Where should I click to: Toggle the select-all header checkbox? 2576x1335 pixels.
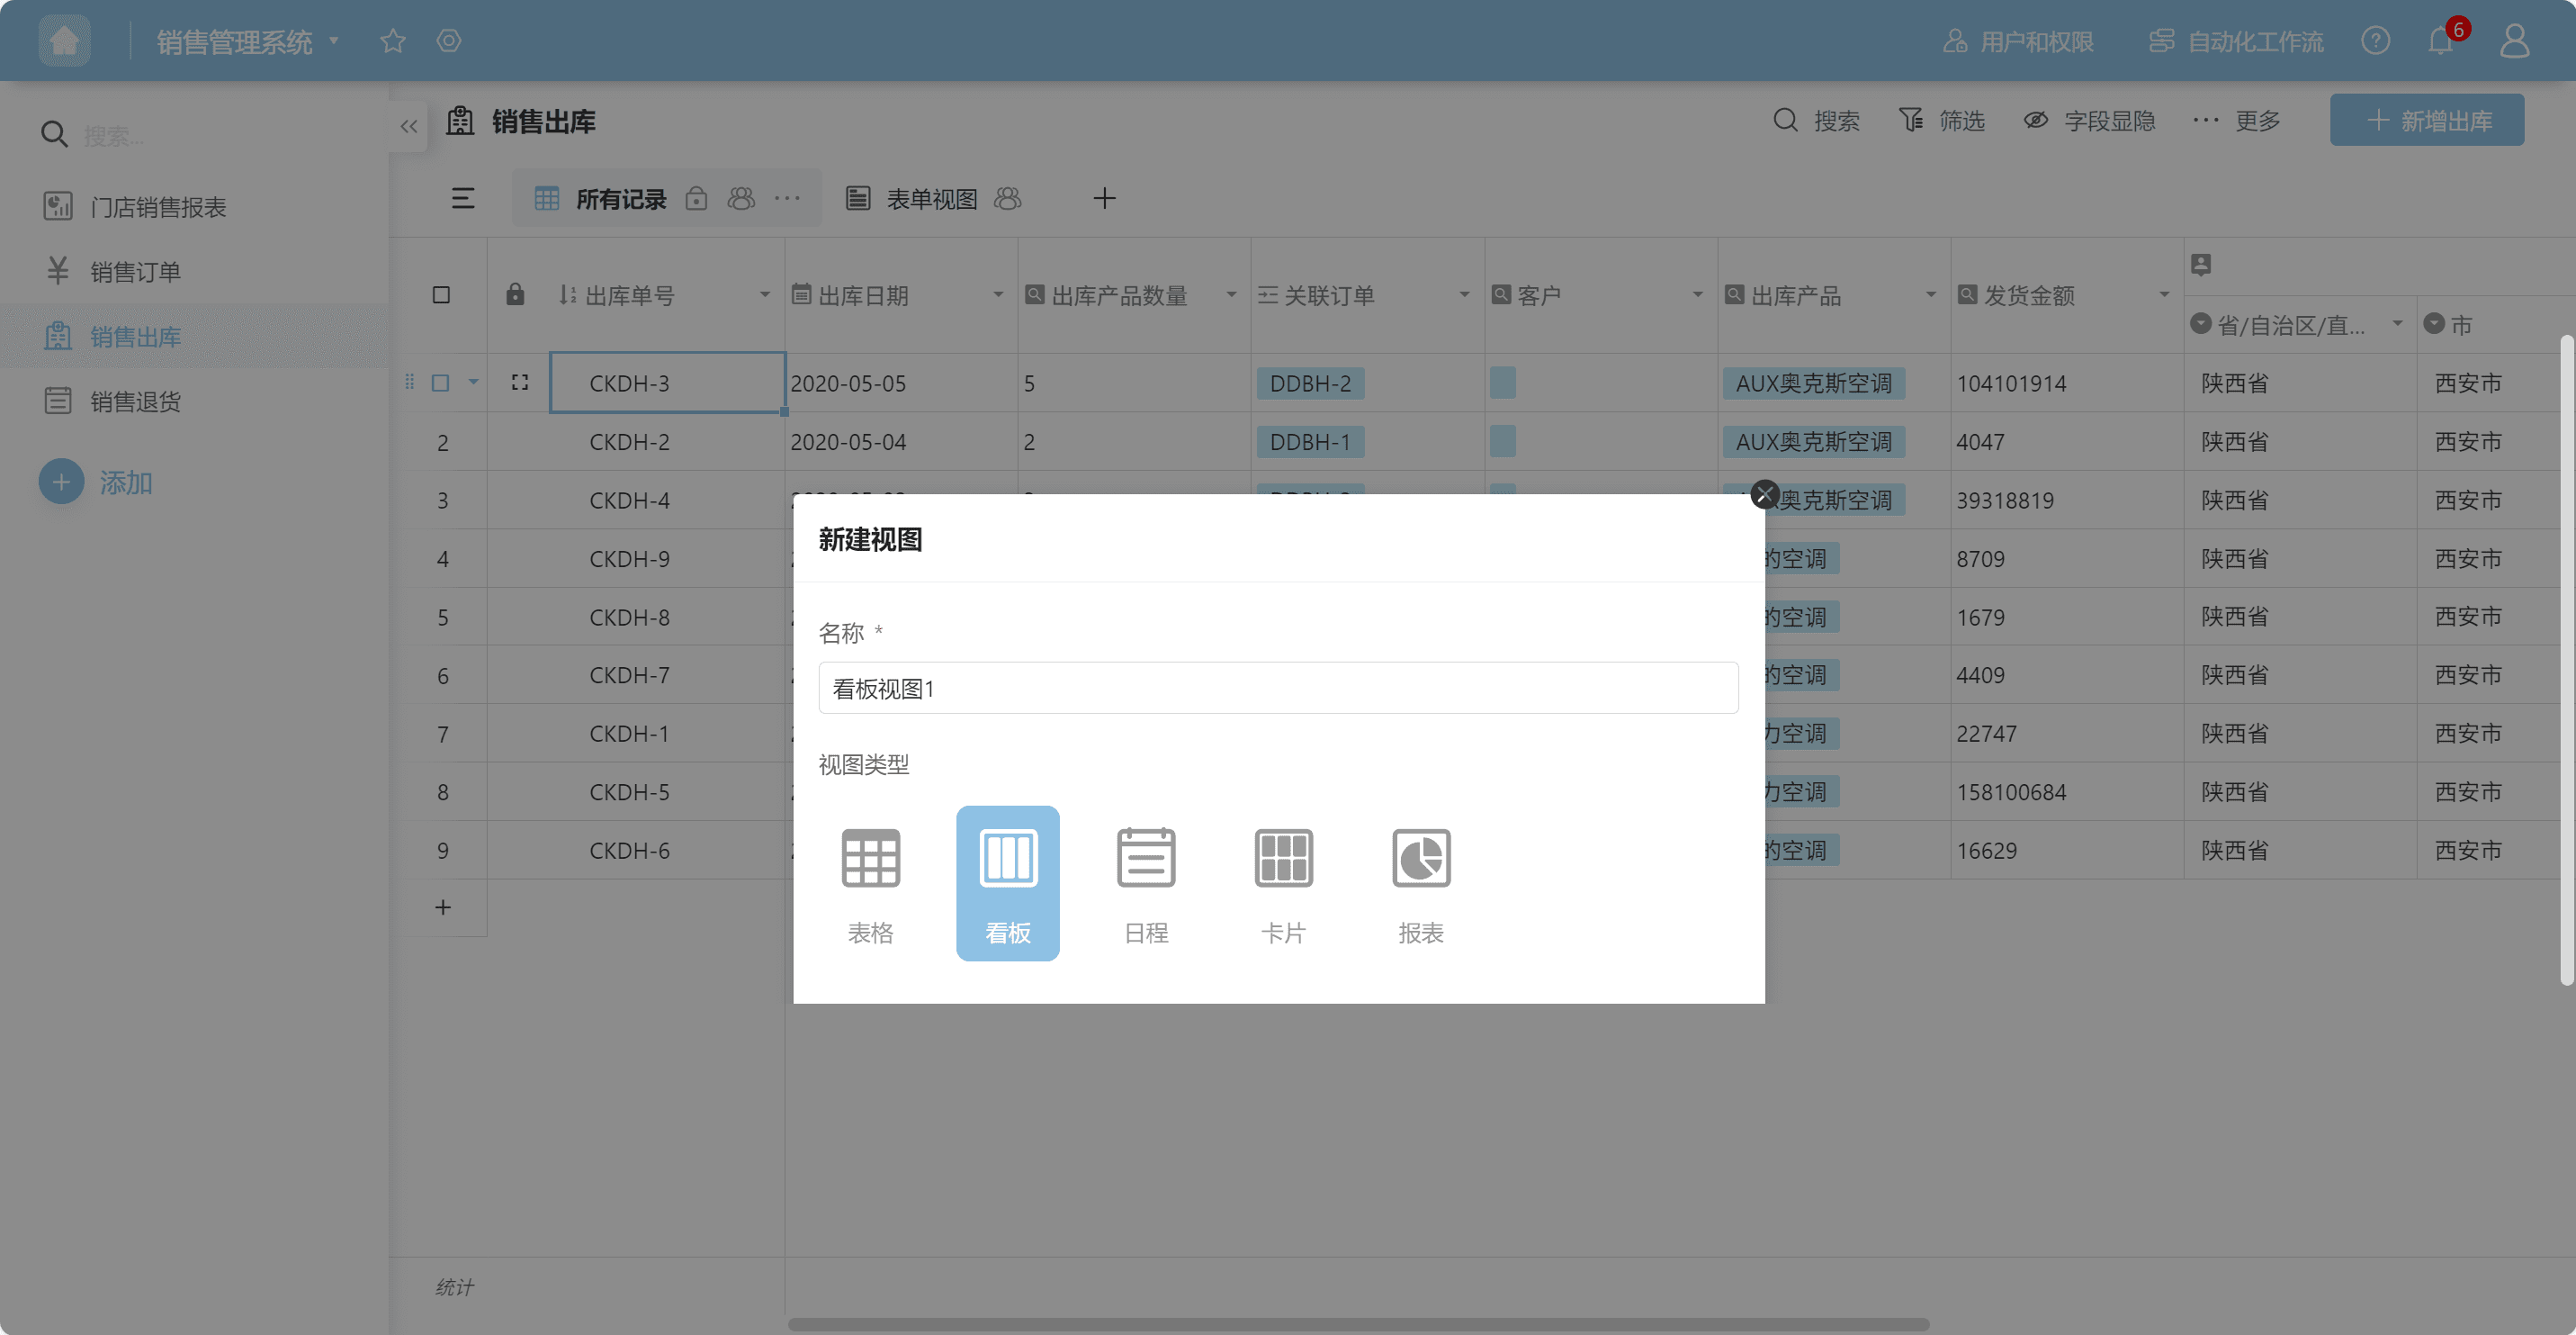click(441, 294)
